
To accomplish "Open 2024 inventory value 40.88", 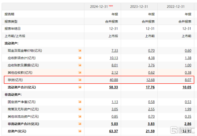I will [114, 80].
